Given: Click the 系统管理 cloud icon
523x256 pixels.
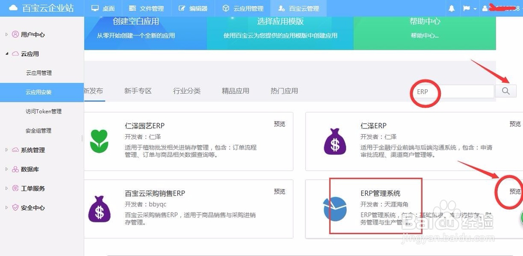Looking at the screenshot, I should pos(15,150).
